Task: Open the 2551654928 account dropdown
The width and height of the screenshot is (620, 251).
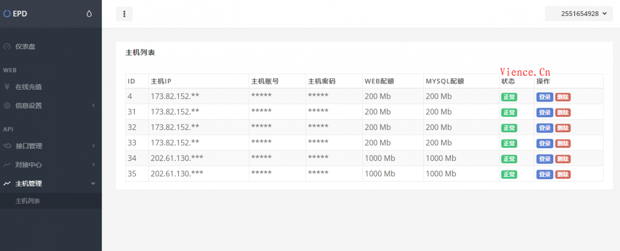Action: (579, 14)
